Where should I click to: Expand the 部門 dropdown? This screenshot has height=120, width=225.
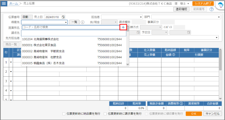coord(219,17)
